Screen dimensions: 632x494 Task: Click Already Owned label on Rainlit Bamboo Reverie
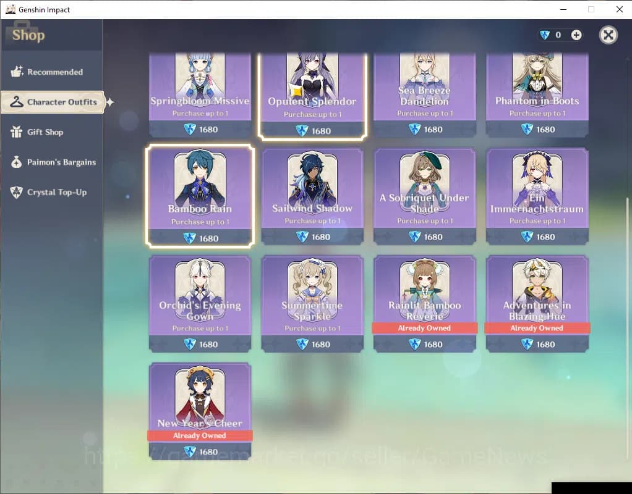[x=424, y=328]
